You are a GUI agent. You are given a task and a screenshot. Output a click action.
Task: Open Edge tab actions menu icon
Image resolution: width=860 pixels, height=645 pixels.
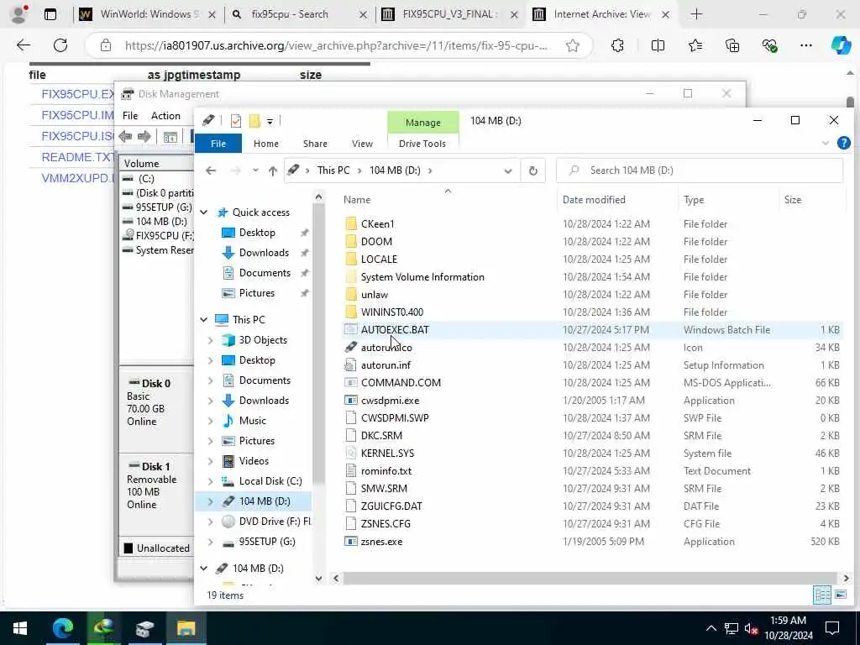coord(50,14)
